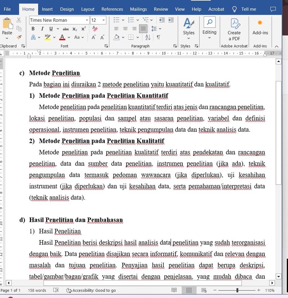Decrease paragraph indent
The height and width of the screenshot is (298, 288).
tap(162, 20)
